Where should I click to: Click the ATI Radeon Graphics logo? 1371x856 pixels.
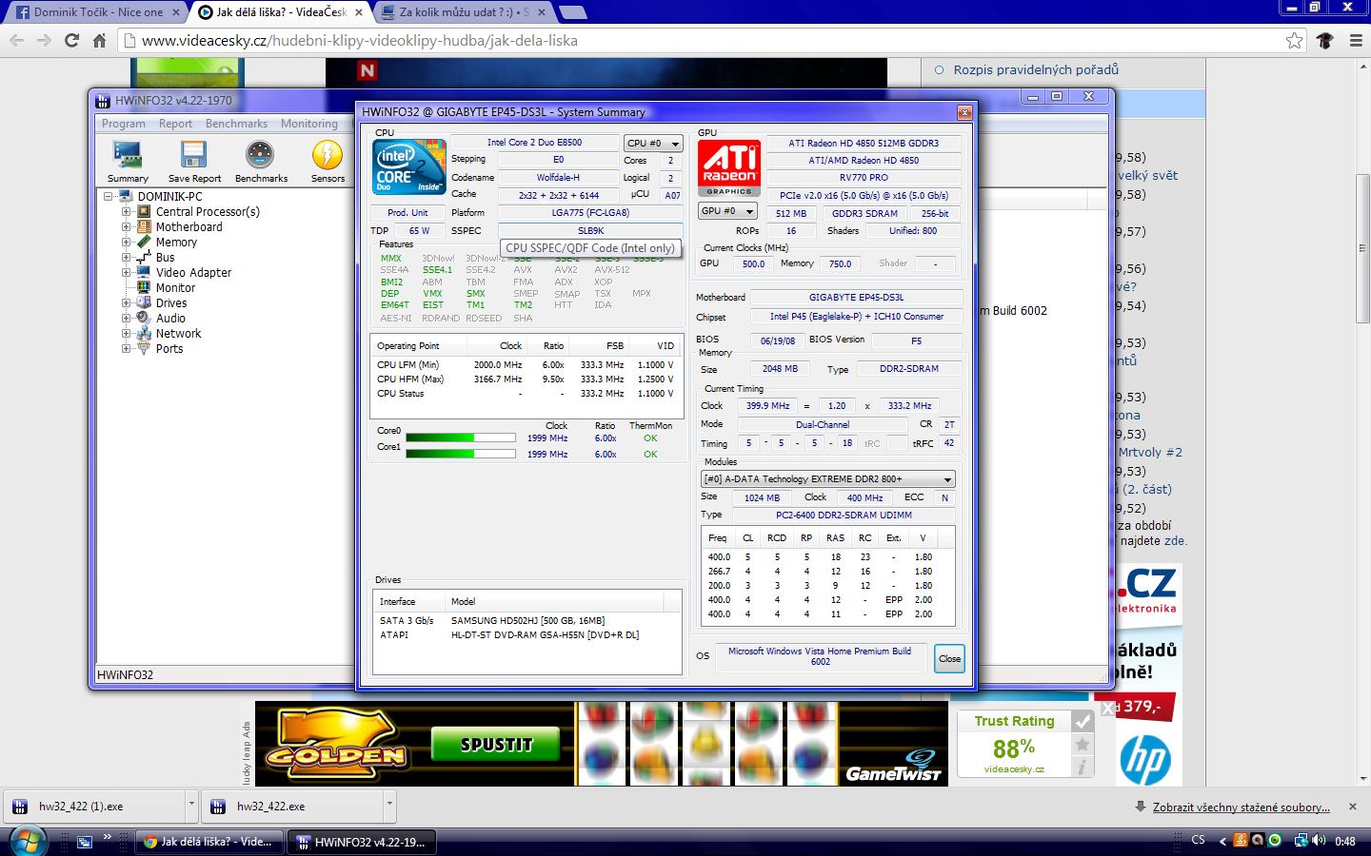[x=729, y=168]
